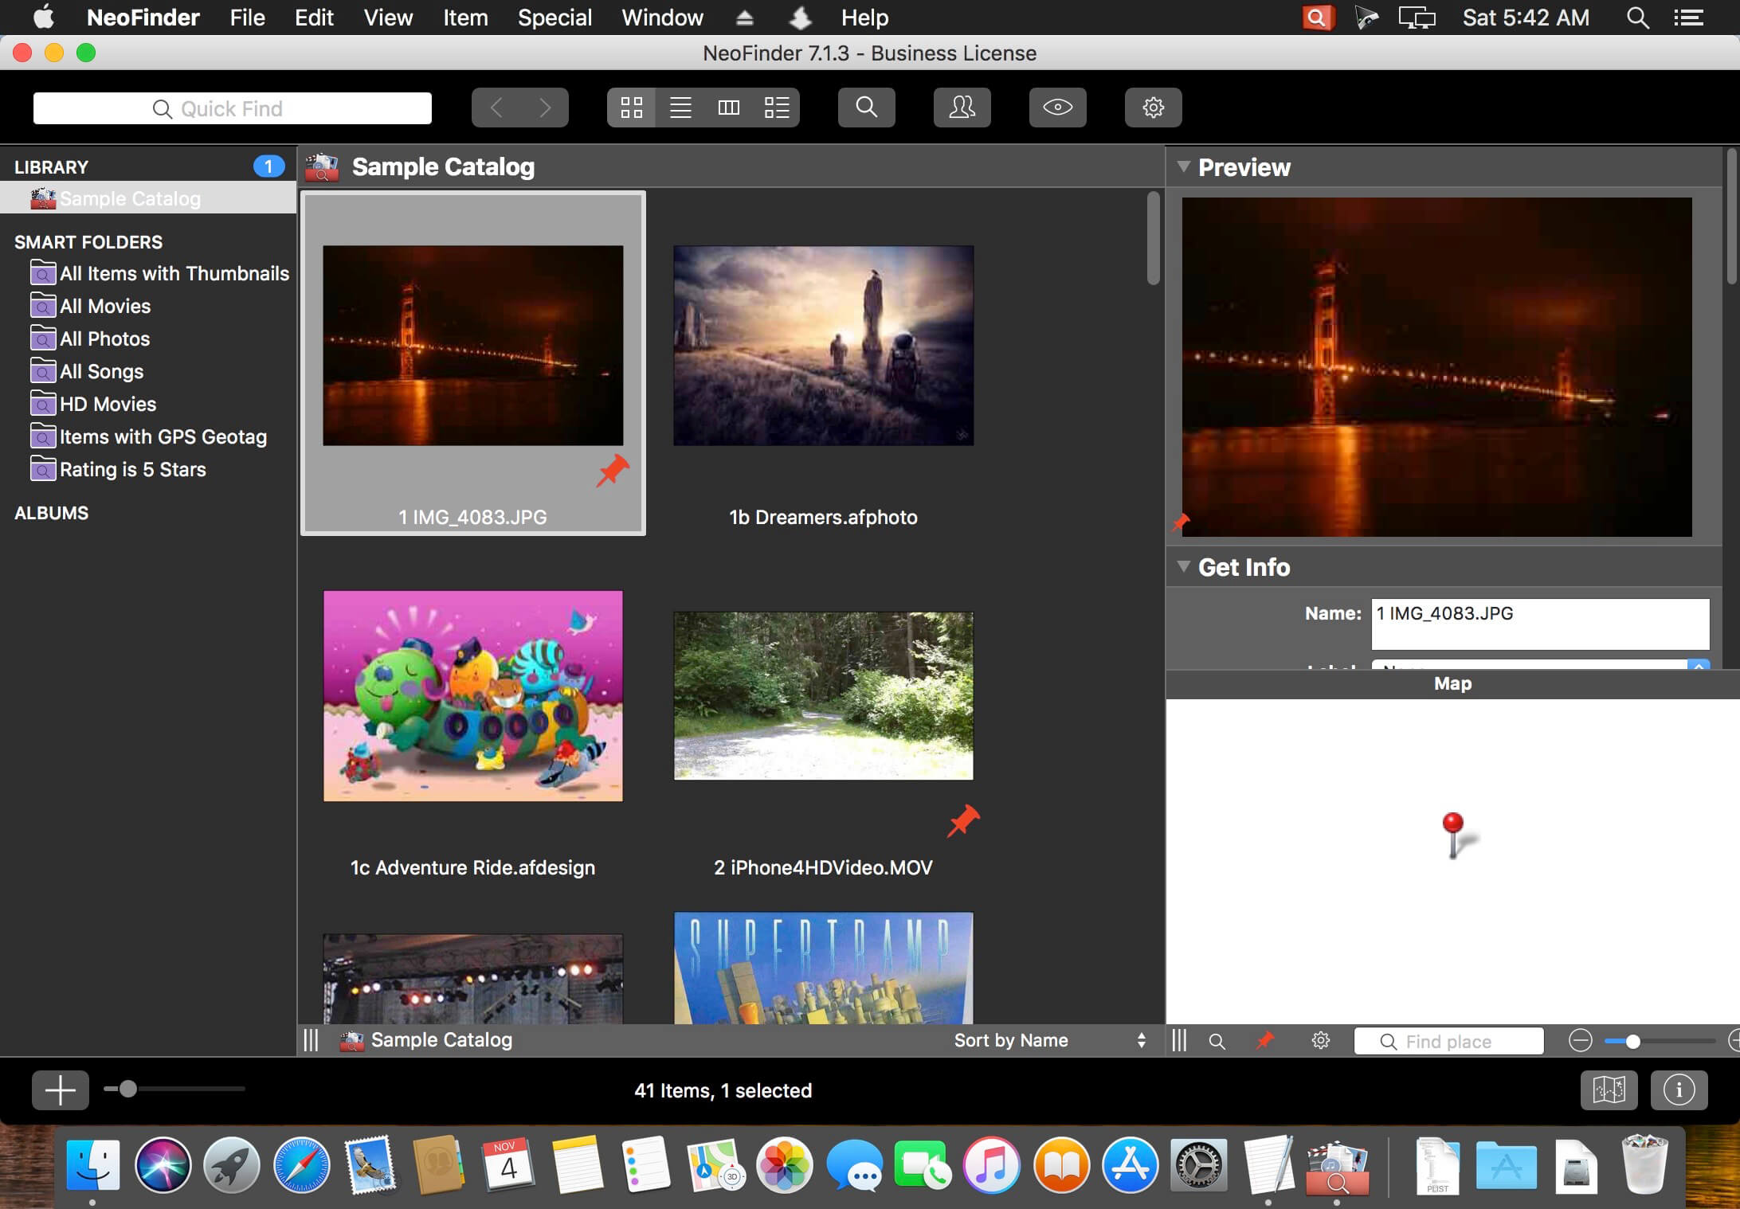
Task: Toggle the Preview panel expander triangle
Action: click(1181, 166)
